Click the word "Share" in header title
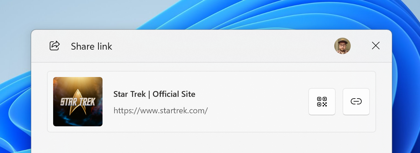The width and height of the screenshot is (420, 153). [x=81, y=46]
